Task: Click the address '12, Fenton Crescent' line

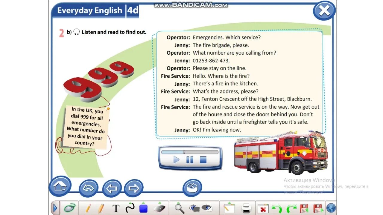Action: click(252, 99)
